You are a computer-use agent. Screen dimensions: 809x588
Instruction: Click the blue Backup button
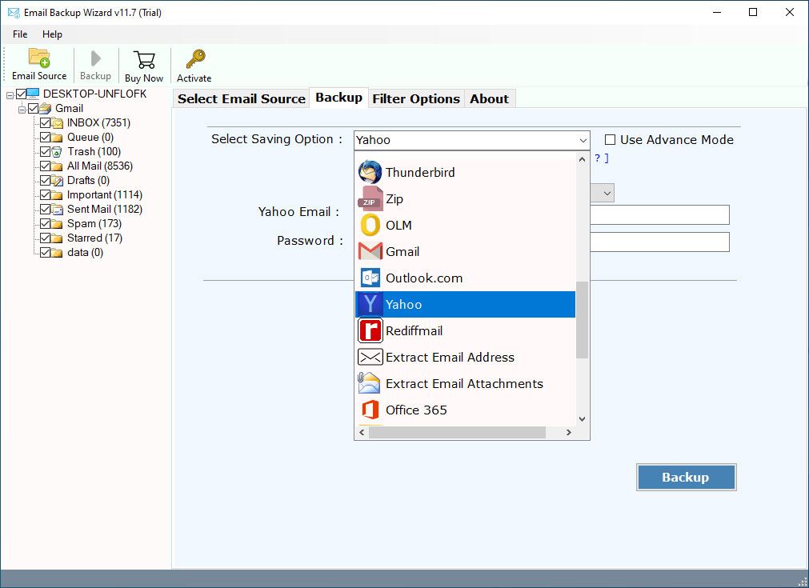[687, 477]
